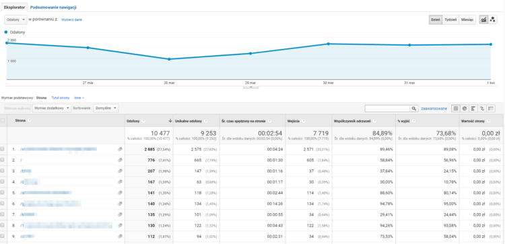The height and width of the screenshot is (244, 505).
Task: Select Strona primary dimension
Action: pyautogui.click(x=42, y=97)
